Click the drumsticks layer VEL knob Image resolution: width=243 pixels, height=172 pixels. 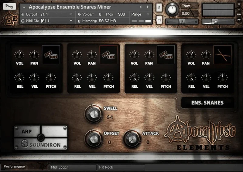(206, 78)
